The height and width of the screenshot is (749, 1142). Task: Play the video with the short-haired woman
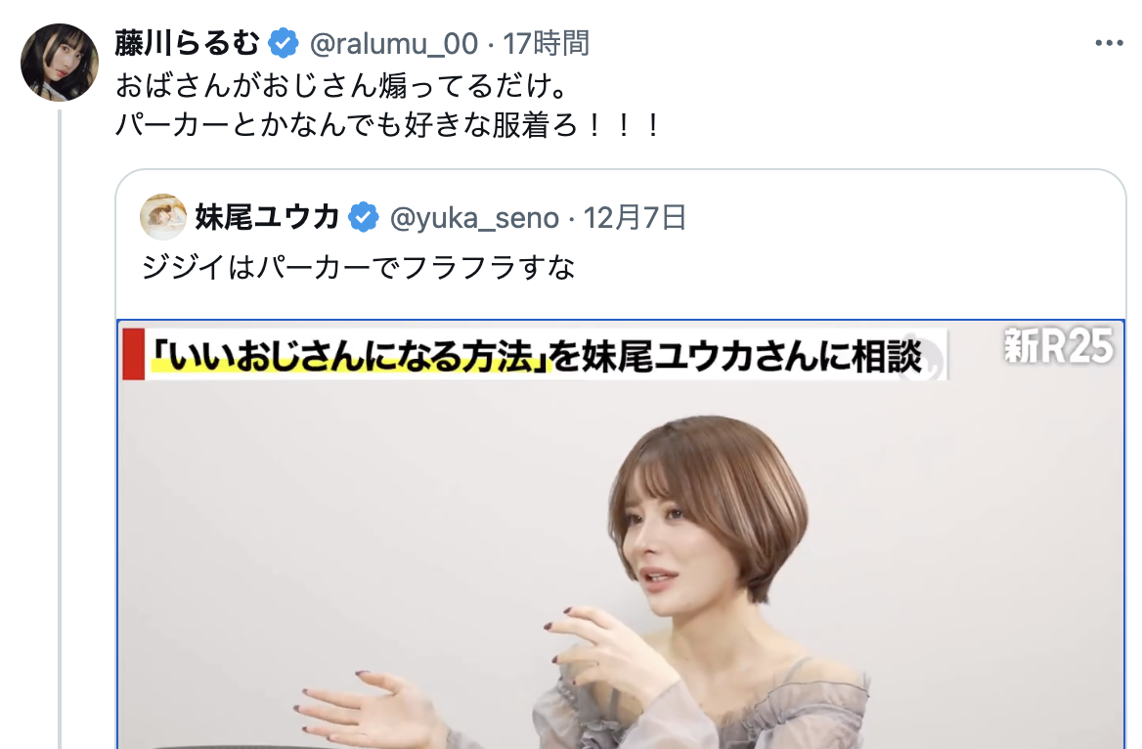point(621,534)
